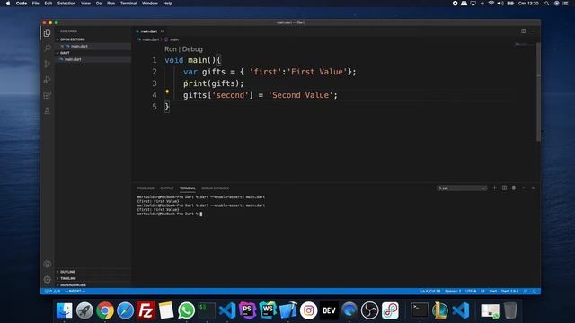Switch to the Problems panel tab
575x323 pixels.
(146, 188)
